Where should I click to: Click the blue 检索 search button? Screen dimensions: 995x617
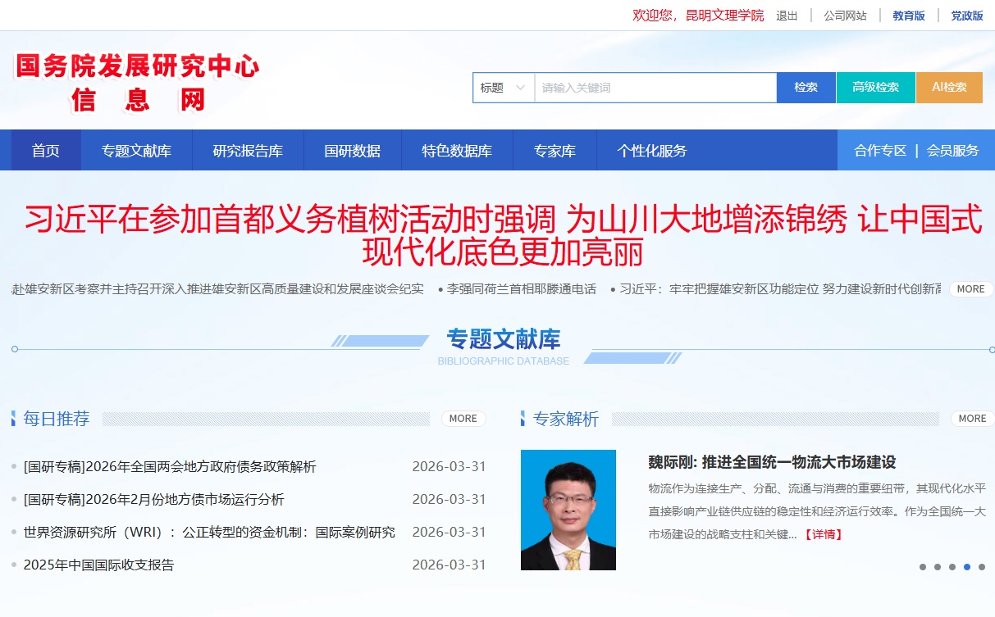pyautogui.click(x=806, y=87)
